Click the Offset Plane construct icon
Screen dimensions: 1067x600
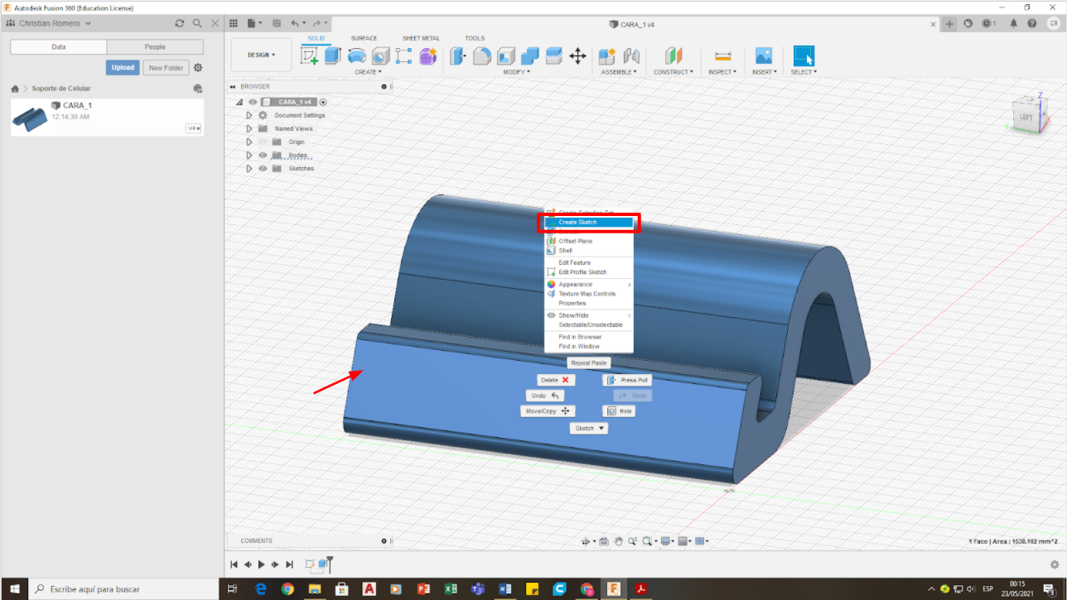(674, 55)
